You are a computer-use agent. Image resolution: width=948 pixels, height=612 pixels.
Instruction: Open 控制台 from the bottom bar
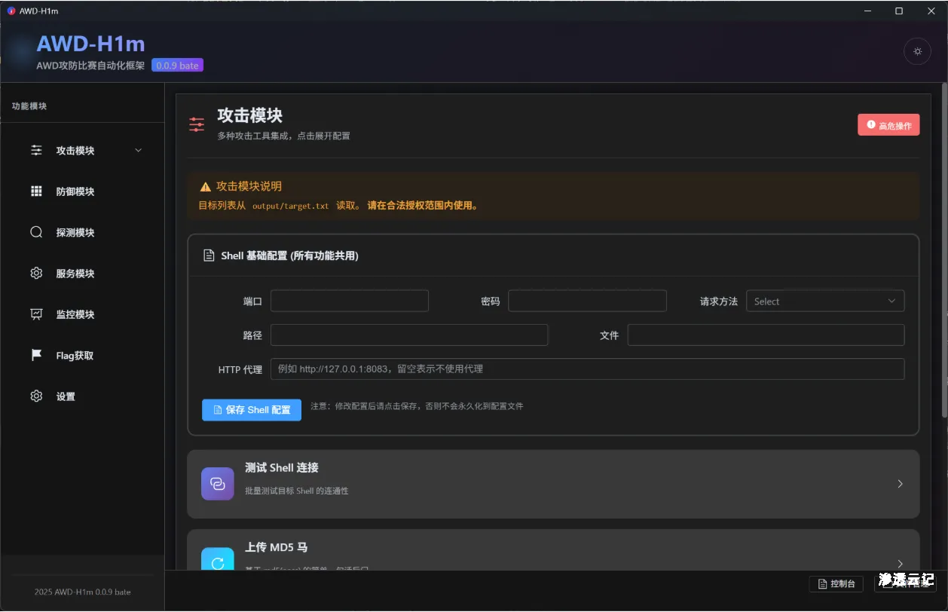coord(836,584)
